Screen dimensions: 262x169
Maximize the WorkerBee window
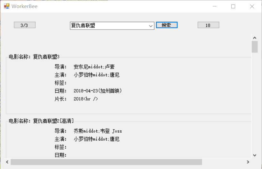click(x=233, y=6)
